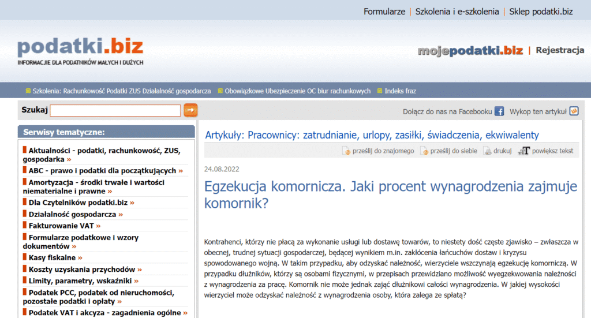Go to Sklep podatki.biz
Image resolution: width=591 pixels, height=318 pixels.
coord(541,12)
